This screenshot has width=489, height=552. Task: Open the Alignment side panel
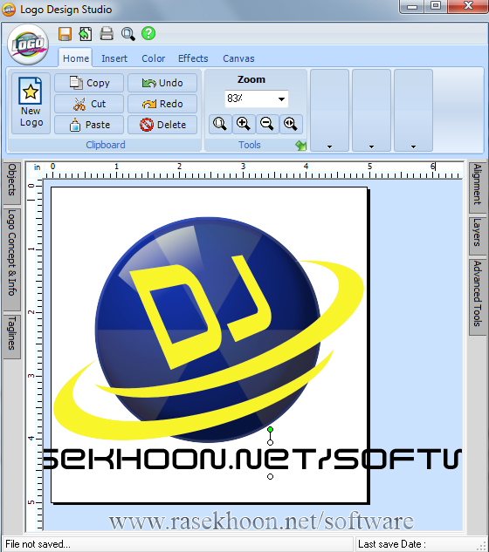tap(477, 187)
